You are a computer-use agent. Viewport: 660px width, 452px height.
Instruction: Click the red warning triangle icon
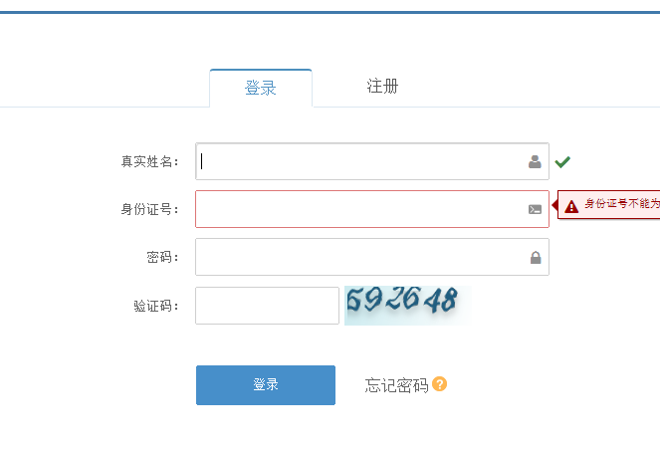tap(571, 206)
